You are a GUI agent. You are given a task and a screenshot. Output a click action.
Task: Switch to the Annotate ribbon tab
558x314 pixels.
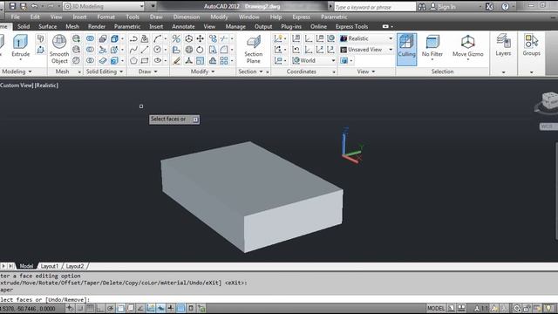(183, 26)
